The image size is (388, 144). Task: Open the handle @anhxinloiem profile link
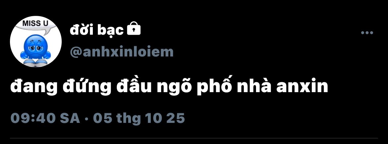[x=121, y=52]
